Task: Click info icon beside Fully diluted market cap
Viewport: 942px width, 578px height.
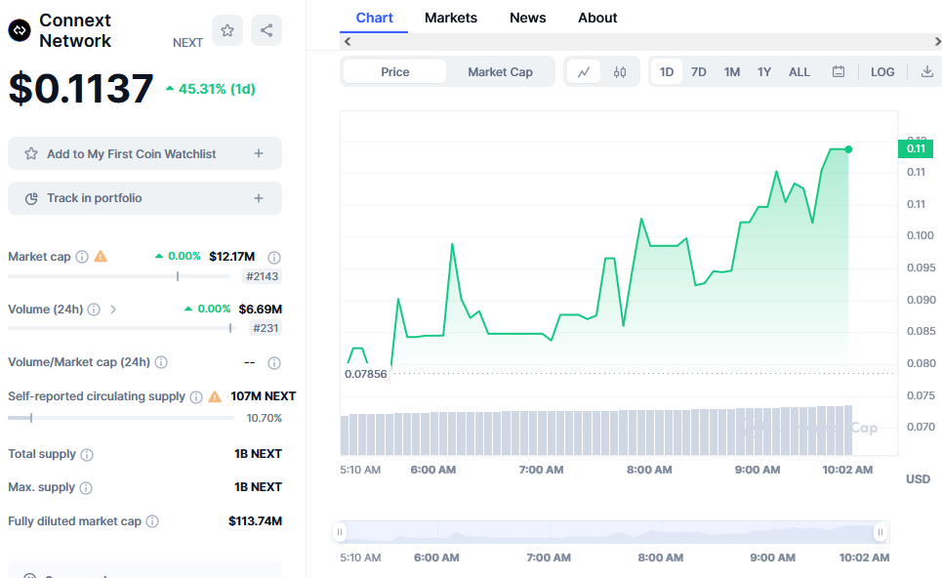Action: click(x=152, y=521)
